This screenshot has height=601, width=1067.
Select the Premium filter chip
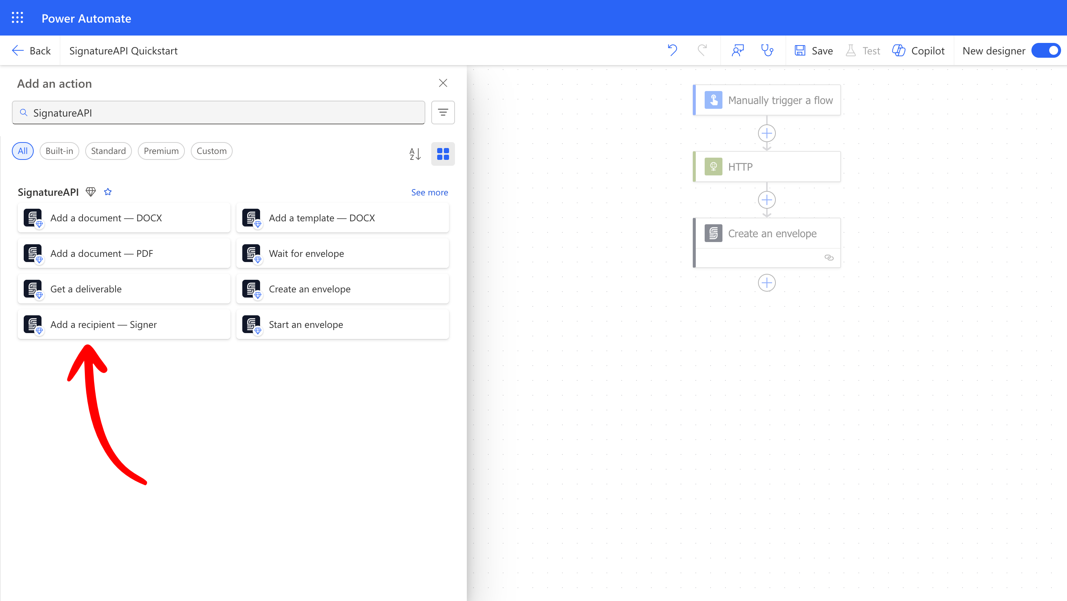point(161,151)
